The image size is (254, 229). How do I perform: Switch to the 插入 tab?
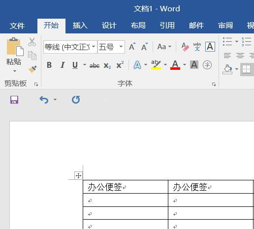click(80, 26)
